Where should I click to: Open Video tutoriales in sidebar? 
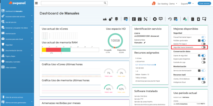point(11,67)
